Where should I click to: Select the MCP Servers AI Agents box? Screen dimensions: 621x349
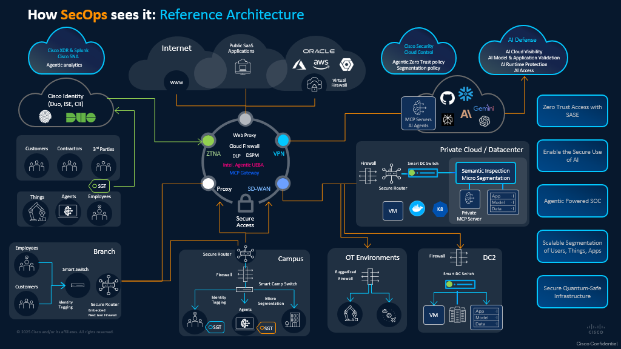pyautogui.click(x=418, y=113)
